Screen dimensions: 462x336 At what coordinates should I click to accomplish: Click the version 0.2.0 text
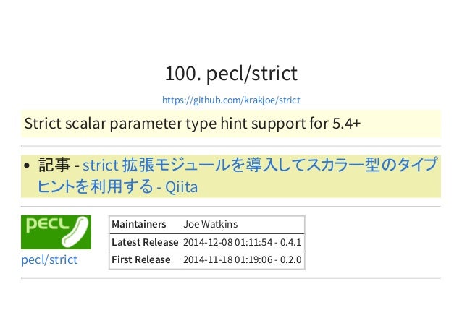click(x=290, y=260)
